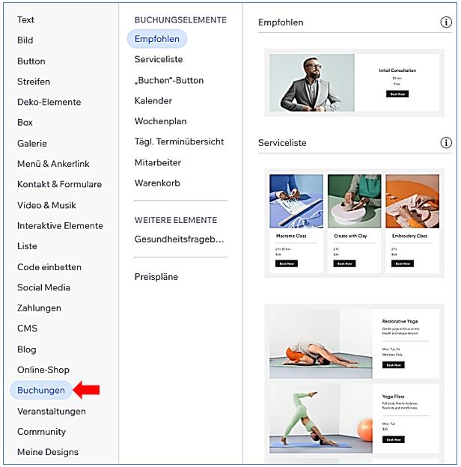Open Preispläne in the middle column

(x=156, y=277)
